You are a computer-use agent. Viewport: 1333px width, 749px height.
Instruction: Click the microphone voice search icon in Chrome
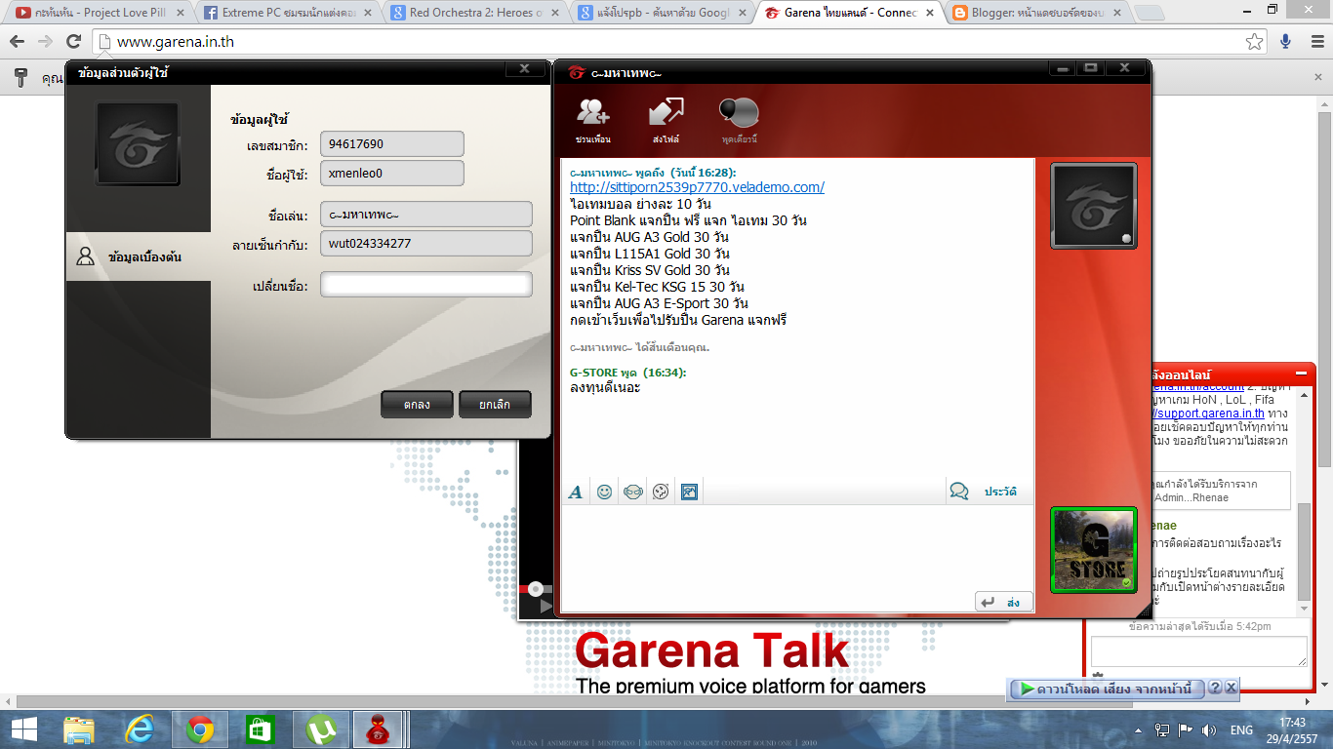click(x=1285, y=42)
